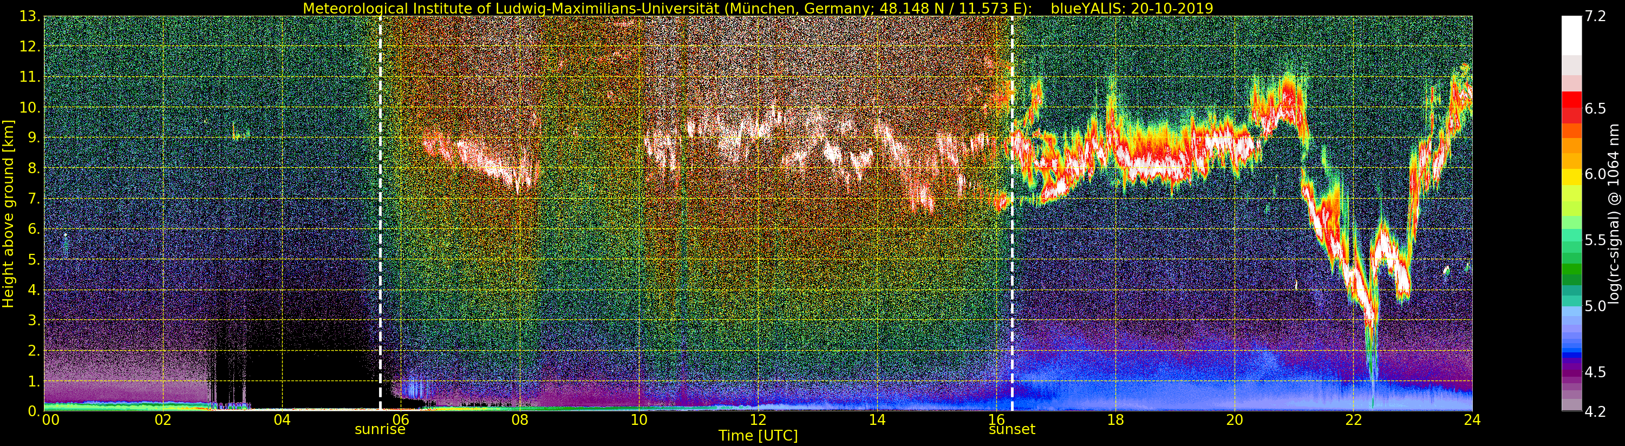Click the height axis tick '8.'
Screen dimensions: 1625x446
click(33, 168)
